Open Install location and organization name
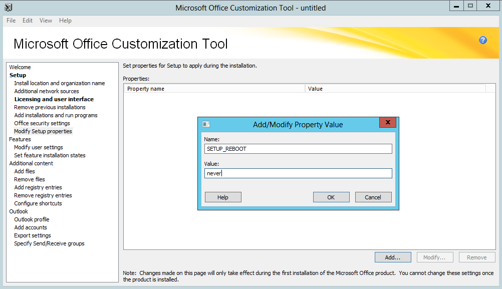 tap(60, 83)
